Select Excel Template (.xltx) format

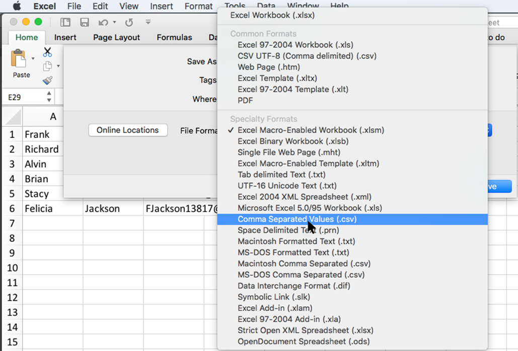pos(352,79)
